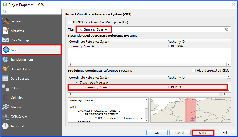238x137 pixels.
Task: Click the CRS extent preview map
Action: click(x=191, y=110)
